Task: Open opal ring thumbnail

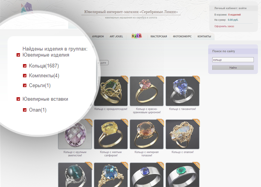Action: click(182, 134)
